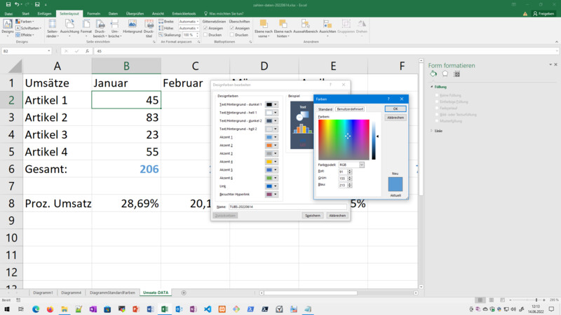Click Ebene nach vorne icon
This screenshot has height=315, width=561.
[x=264, y=24]
